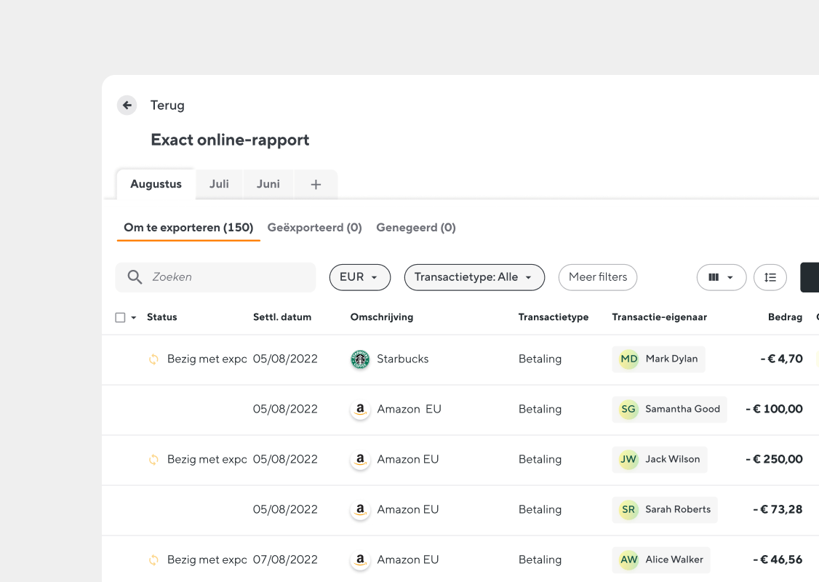The width and height of the screenshot is (819, 582).
Task: Click the Amazon logo in Jack Wilson row
Action: click(360, 460)
